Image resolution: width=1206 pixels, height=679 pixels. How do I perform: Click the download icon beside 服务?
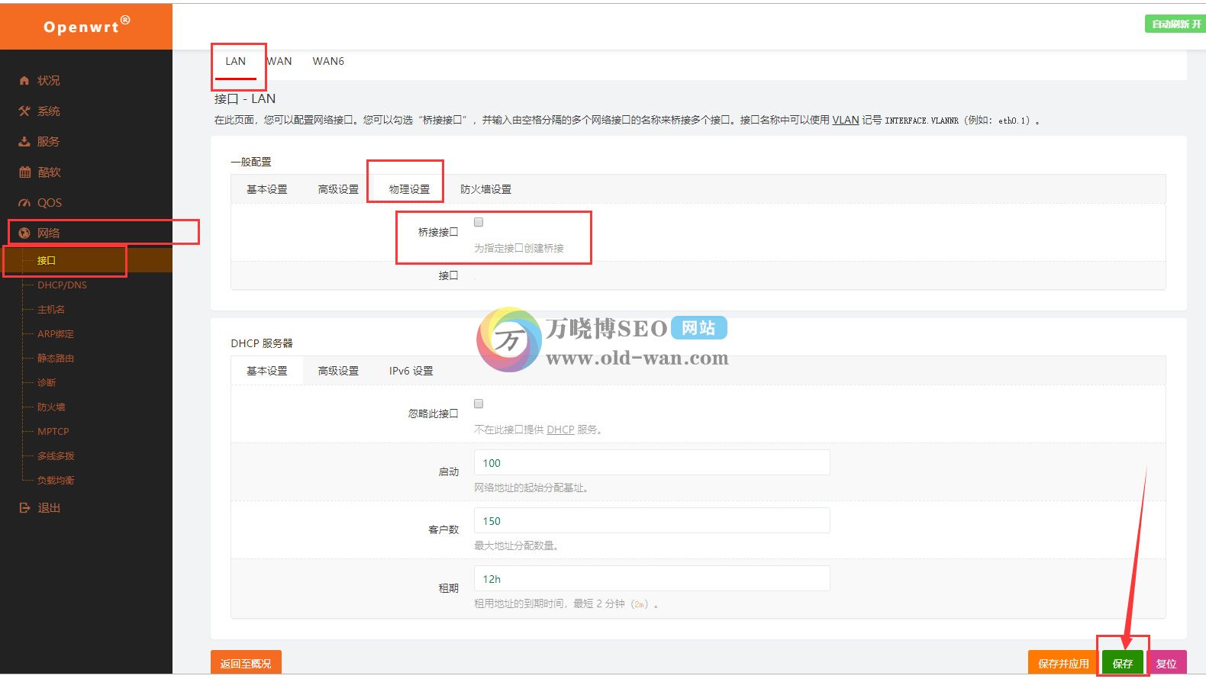tap(24, 141)
